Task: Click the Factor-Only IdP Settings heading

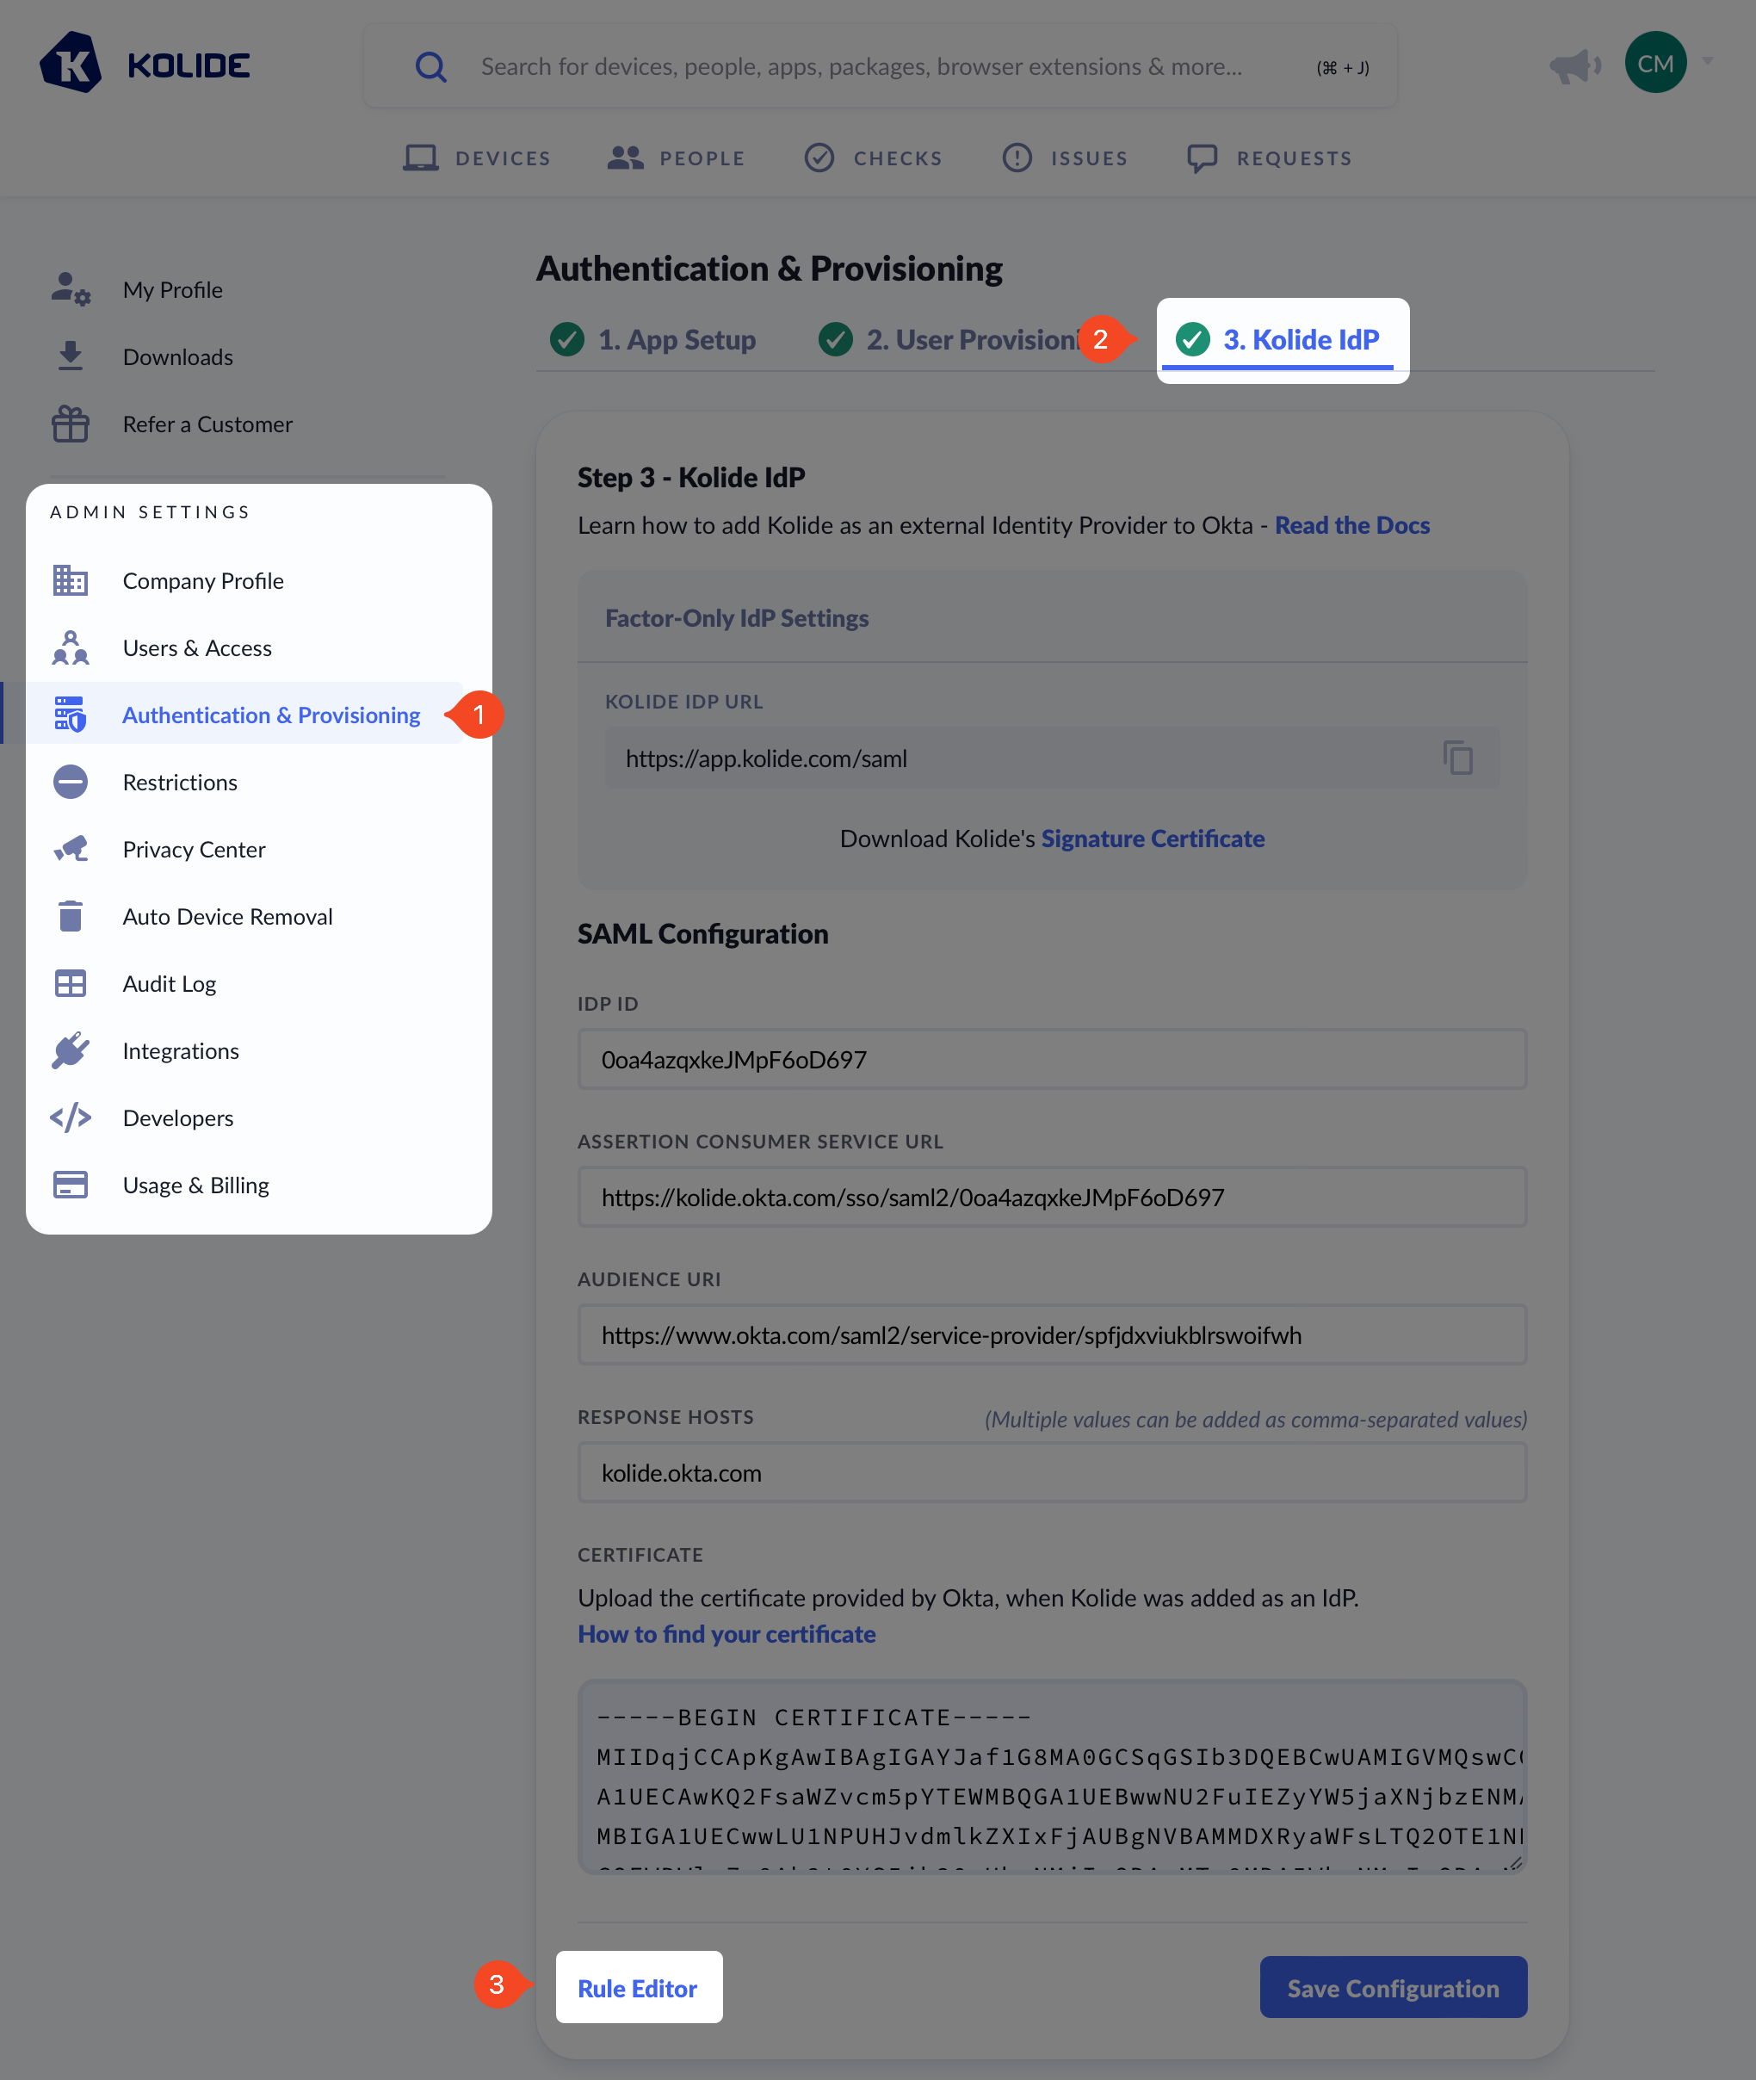Action: coord(737,617)
